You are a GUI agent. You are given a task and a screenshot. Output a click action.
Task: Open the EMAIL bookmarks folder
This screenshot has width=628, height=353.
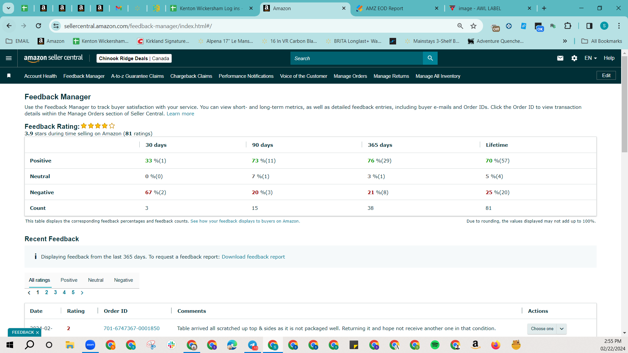click(x=18, y=41)
